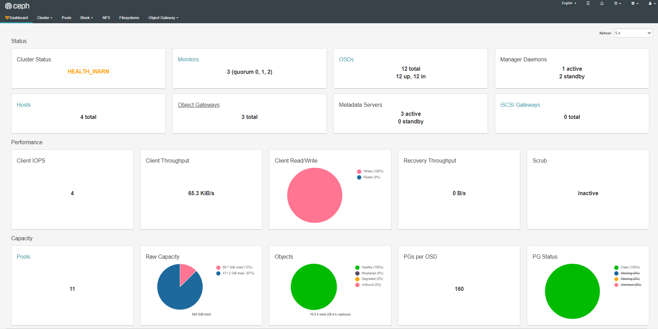Click the '65.3 KiB/s' throughput value

pos(201,193)
